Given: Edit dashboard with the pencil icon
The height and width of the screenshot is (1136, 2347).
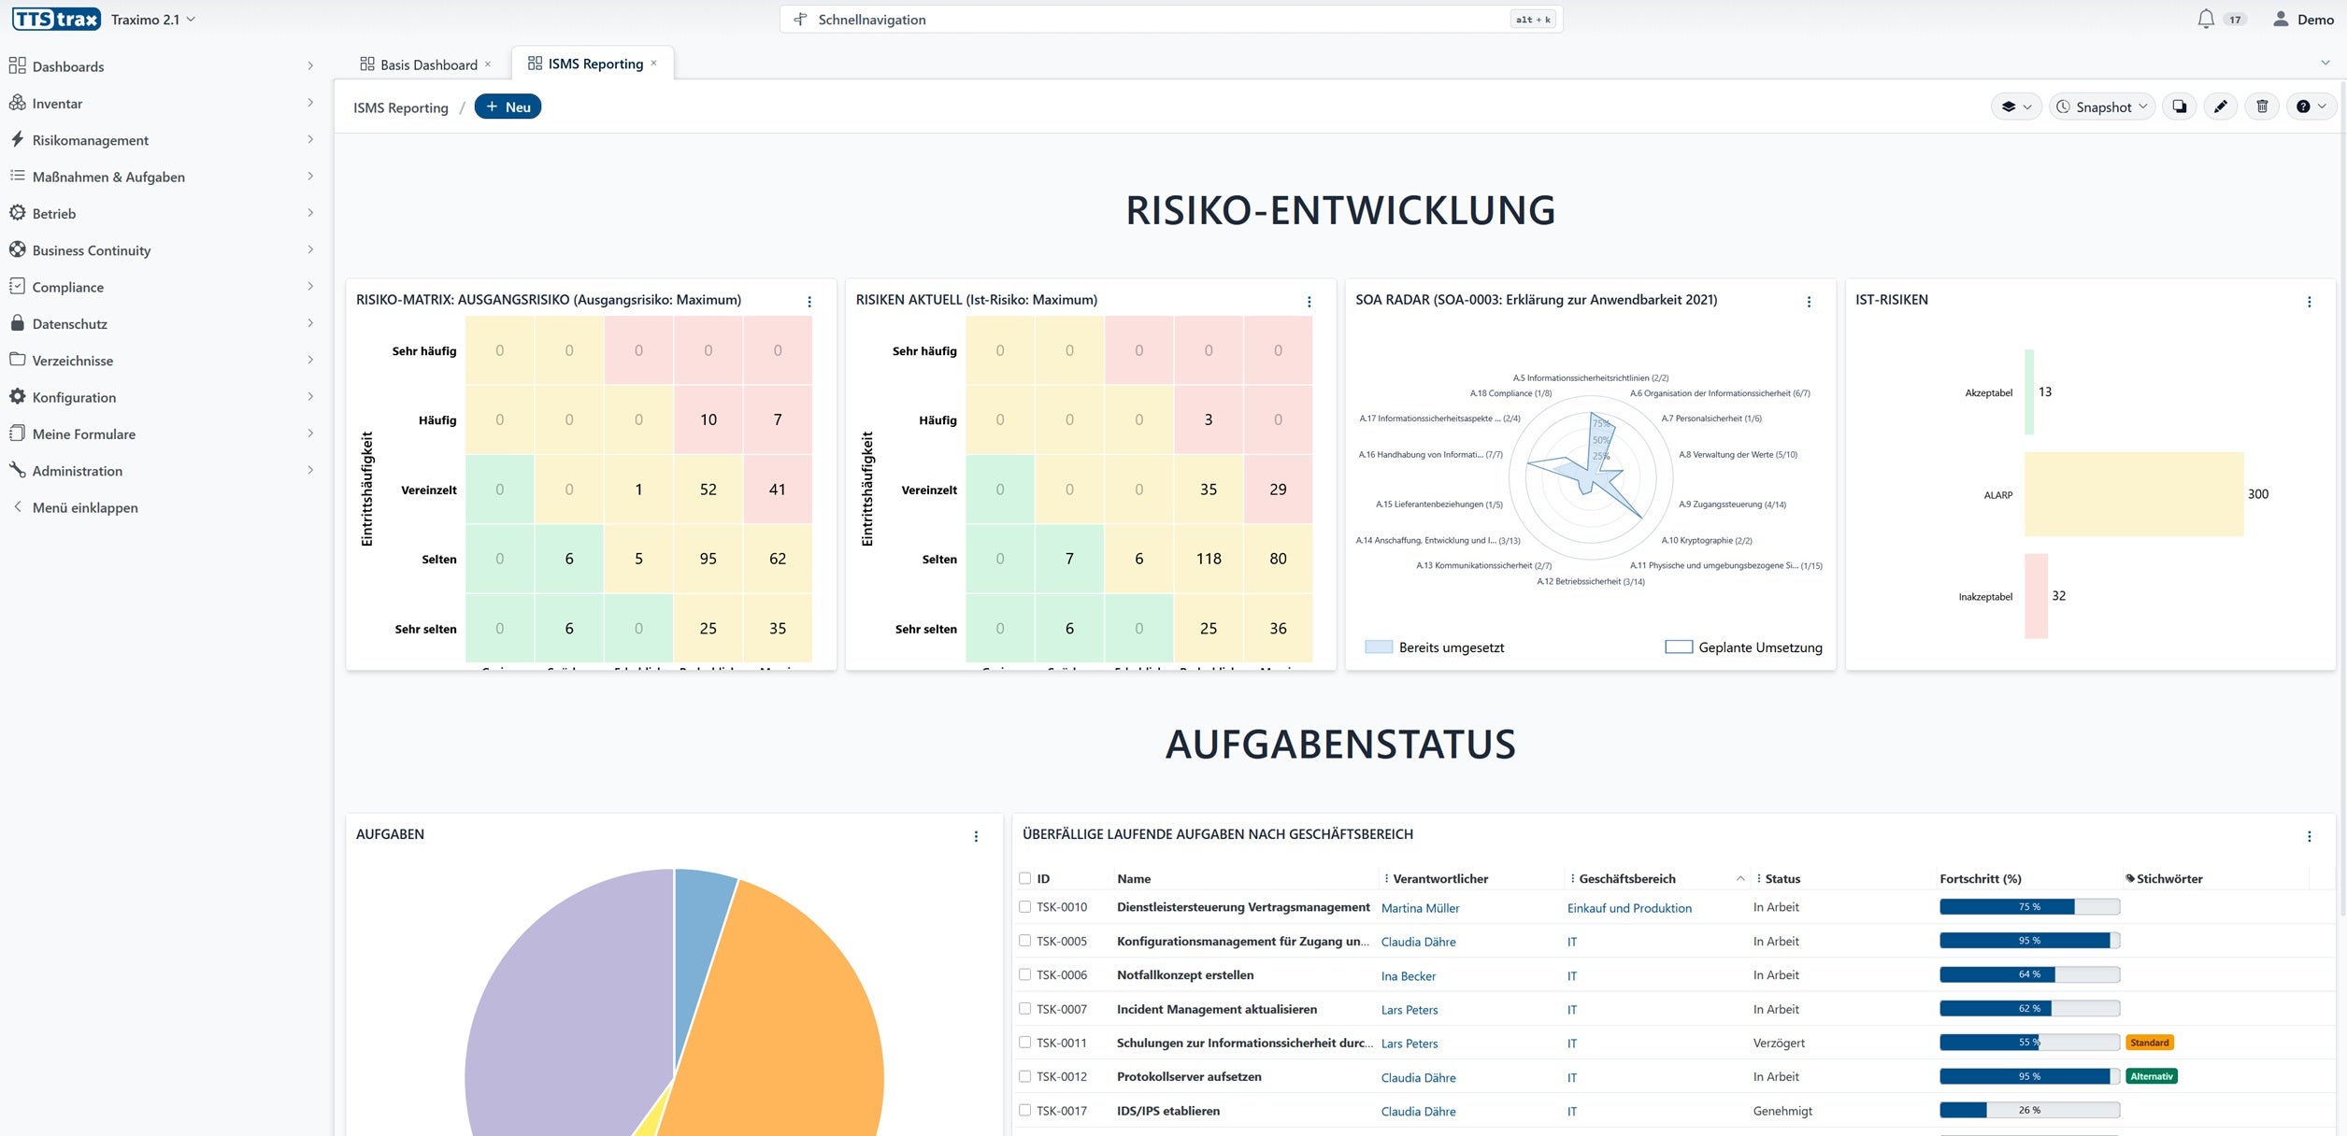Looking at the screenshot, I should pos(2221,106).
